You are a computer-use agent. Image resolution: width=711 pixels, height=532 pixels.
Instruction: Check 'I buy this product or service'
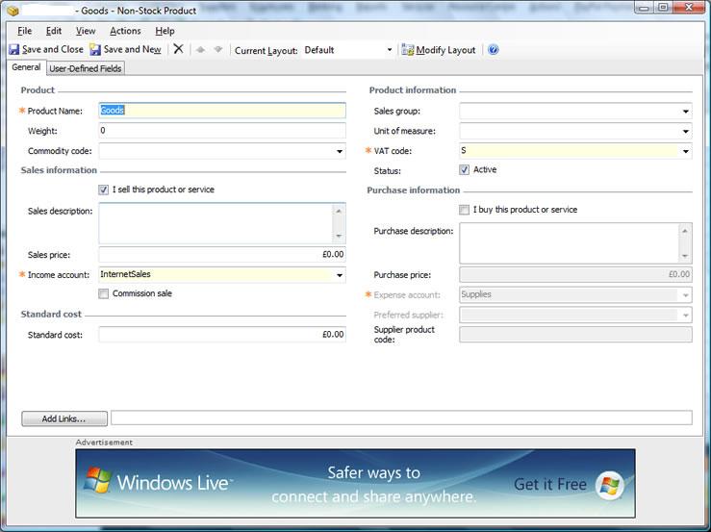pos(464,210)
